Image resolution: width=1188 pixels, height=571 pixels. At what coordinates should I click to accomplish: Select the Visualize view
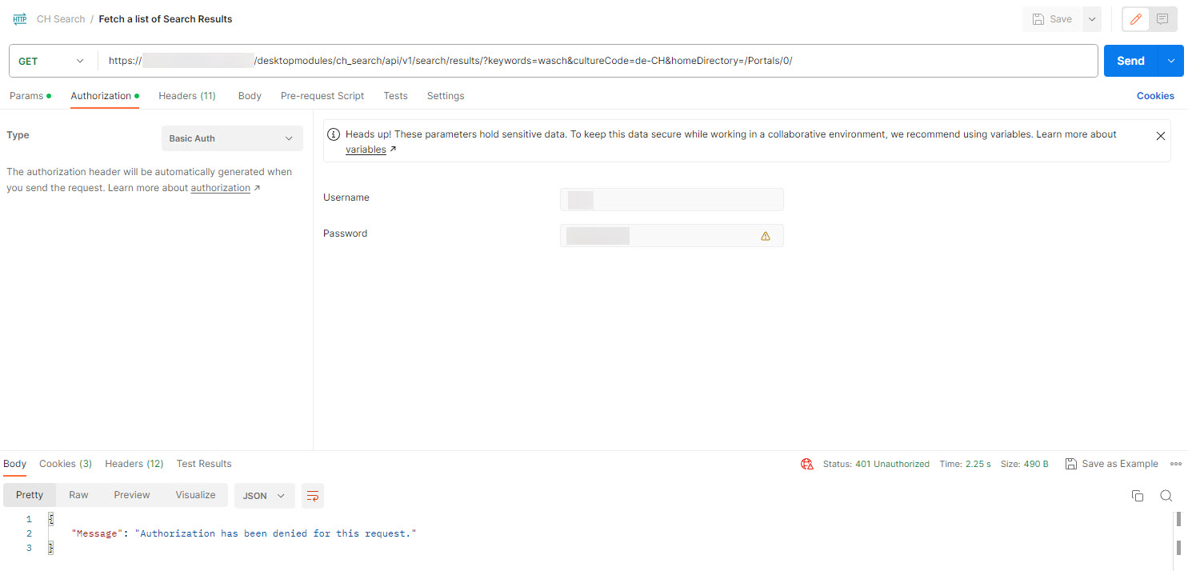coord(196,495)
